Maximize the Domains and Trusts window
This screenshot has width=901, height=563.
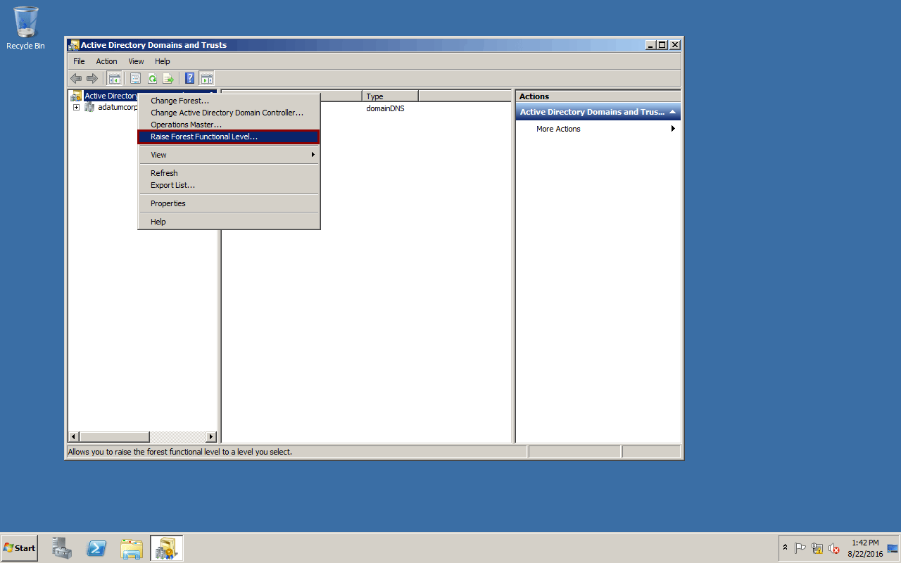662,45
